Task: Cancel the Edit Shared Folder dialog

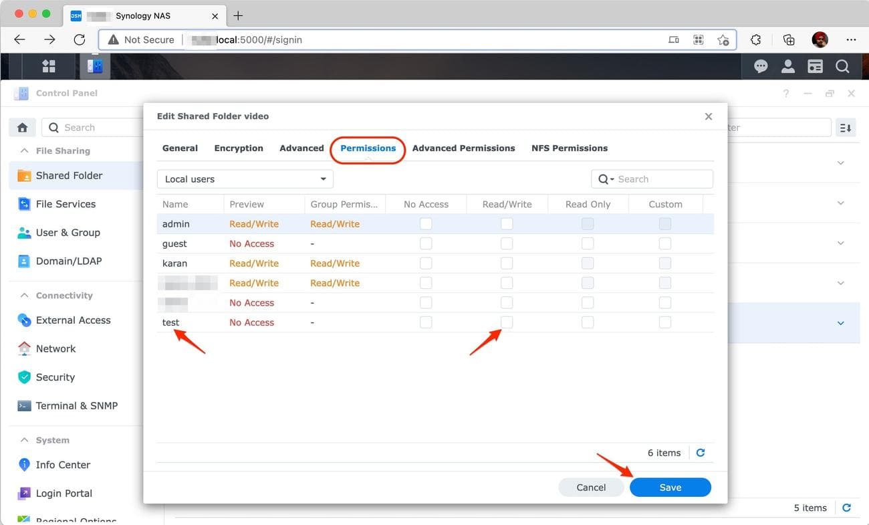Action: tap(591, 487)
